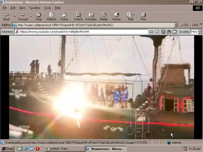203x152 pixels.
Task: Click the Forward arrow toolbar button
Action: [23, 16]
